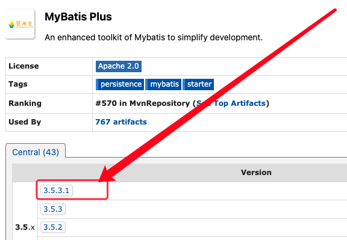The height and width of the screenshot is (240, 347).
Task: Open the See Top Artifacts link
Action: 231,103
